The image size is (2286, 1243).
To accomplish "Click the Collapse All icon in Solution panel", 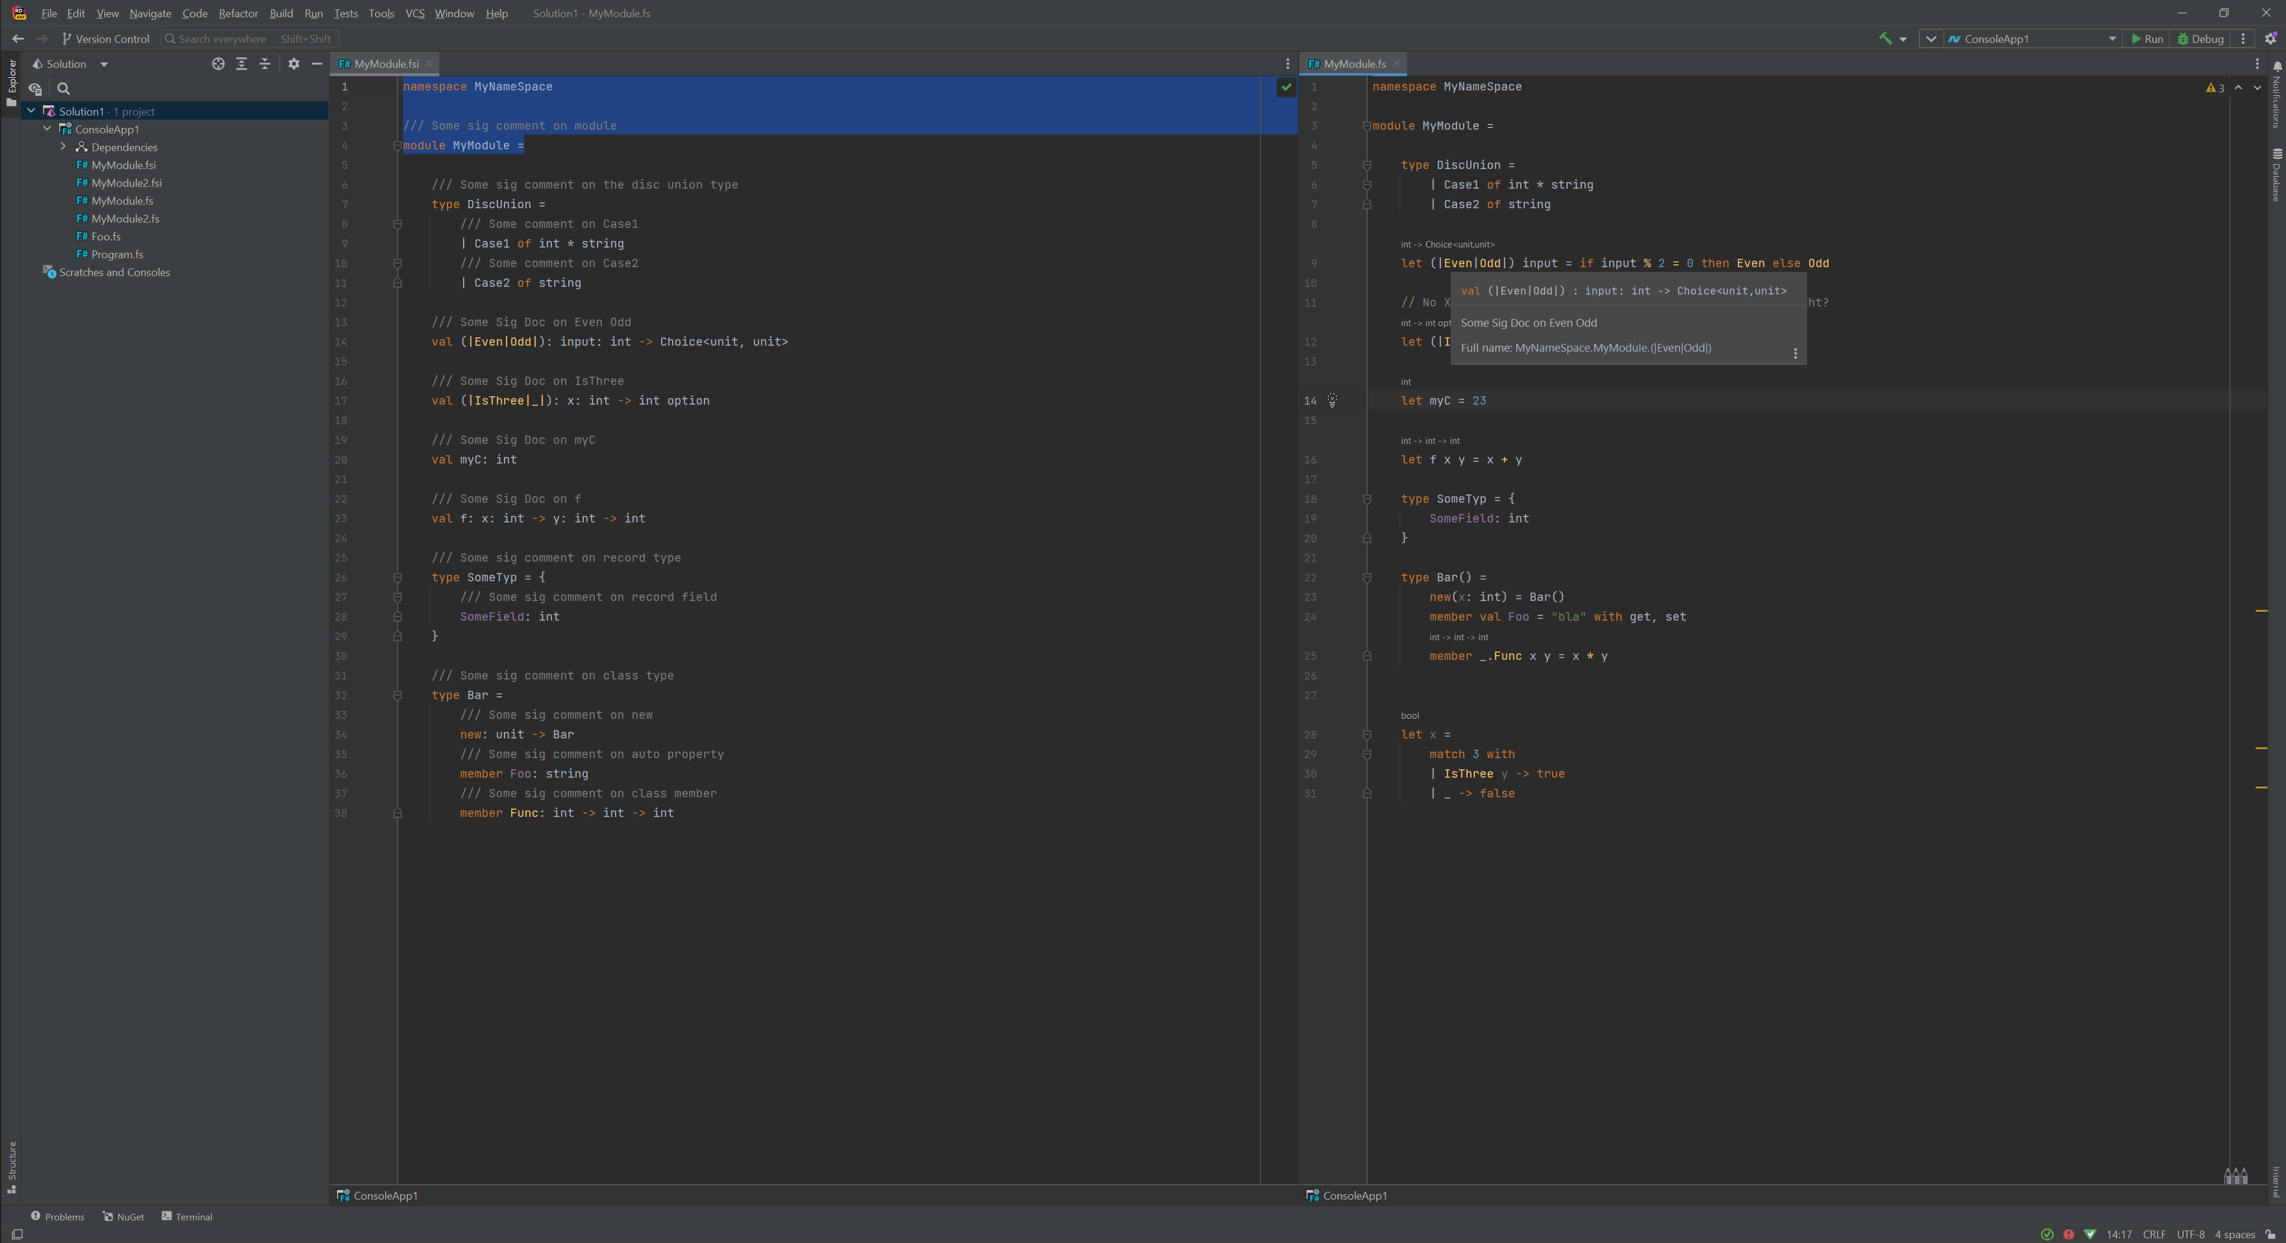I will pos(264,64).
